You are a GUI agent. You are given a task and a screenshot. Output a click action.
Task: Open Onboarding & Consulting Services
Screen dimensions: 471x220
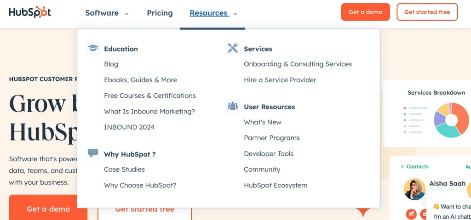coord(298,64)
